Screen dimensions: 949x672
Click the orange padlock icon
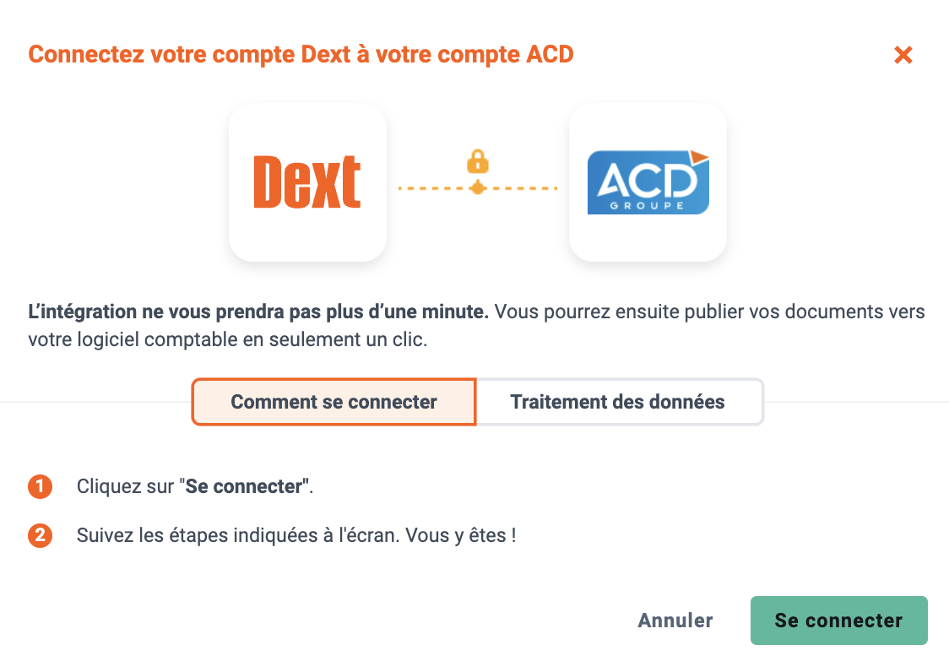[x=478, y=161]
